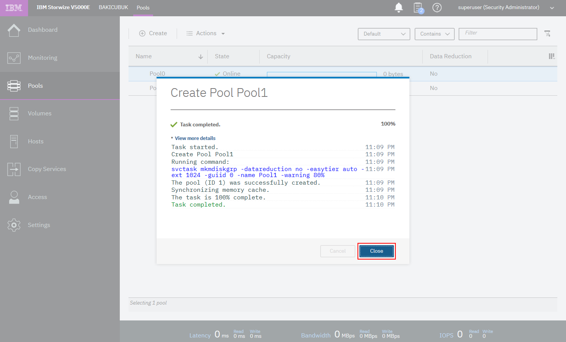Click the green Task completed checkmark

pyautogui.click(x=174, y=124)
